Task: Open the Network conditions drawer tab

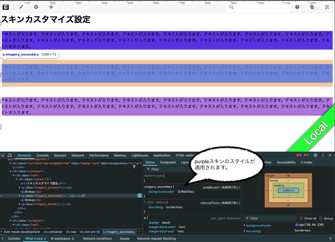Action: [x=97, y=238]
